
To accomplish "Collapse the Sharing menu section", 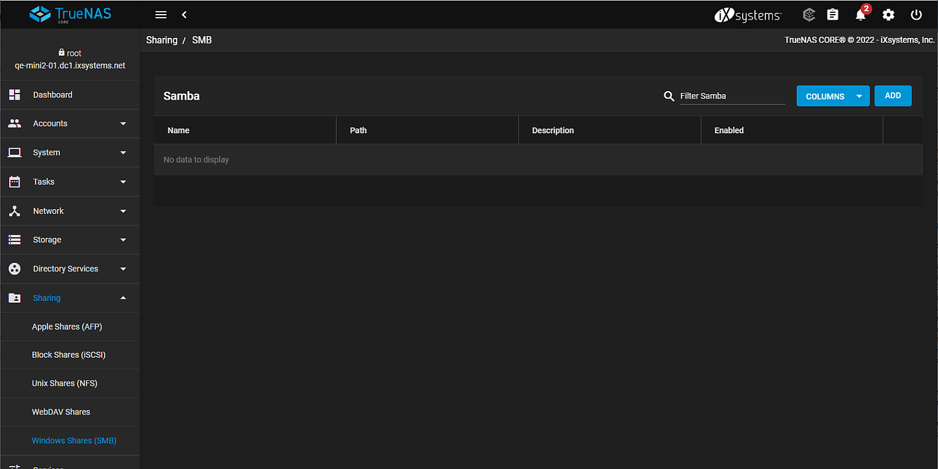I will pos(70,298).
